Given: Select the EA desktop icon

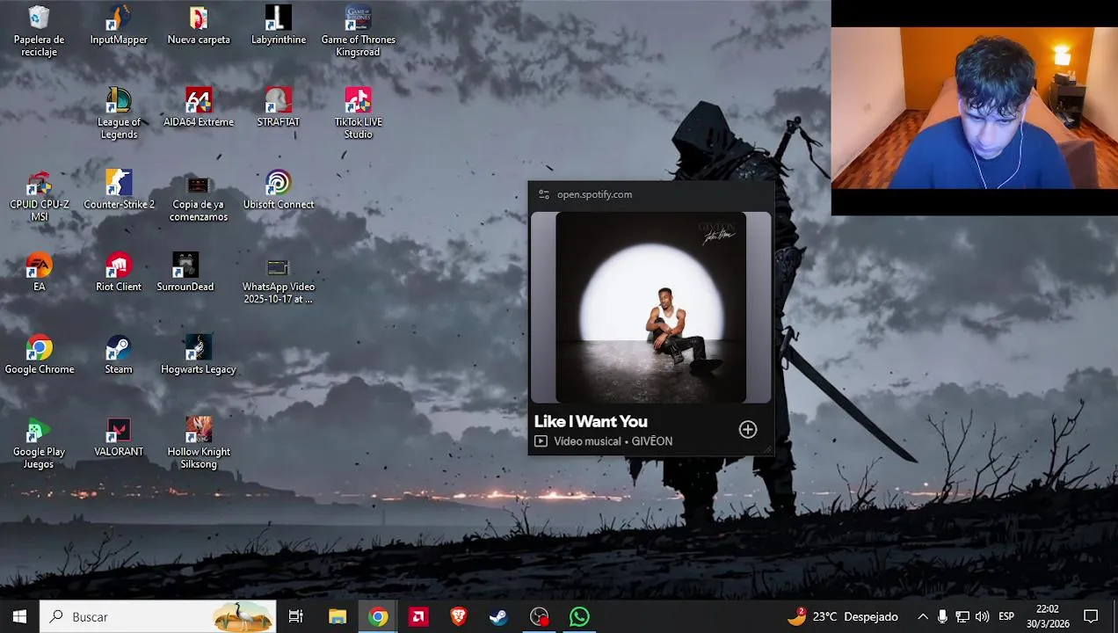Looking at the screenshot, I should tap(39, 273).
